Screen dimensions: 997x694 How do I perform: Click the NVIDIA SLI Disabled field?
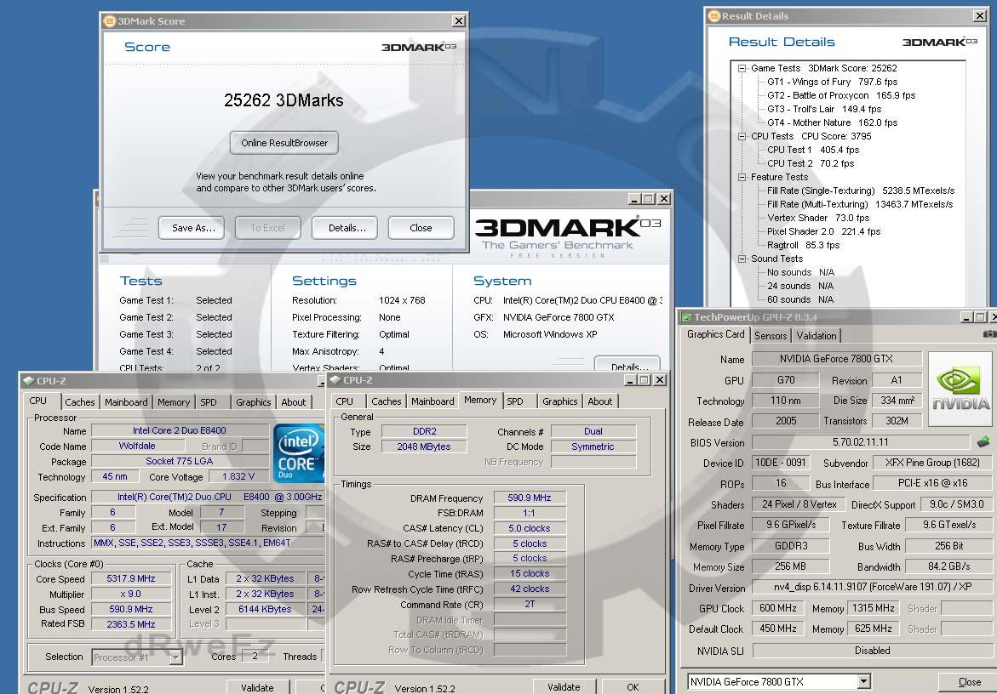click(x=873, y=651)
